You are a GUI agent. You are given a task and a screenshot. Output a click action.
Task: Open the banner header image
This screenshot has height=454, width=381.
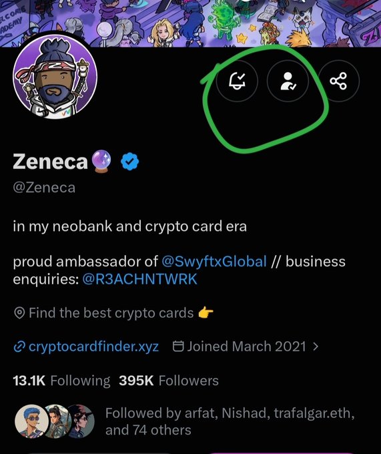pyautogui.click(x=190, y=23)
